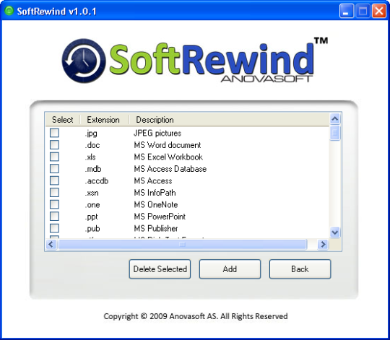
Task: Select the .xls row checkbox
Action: coord(54,157)
